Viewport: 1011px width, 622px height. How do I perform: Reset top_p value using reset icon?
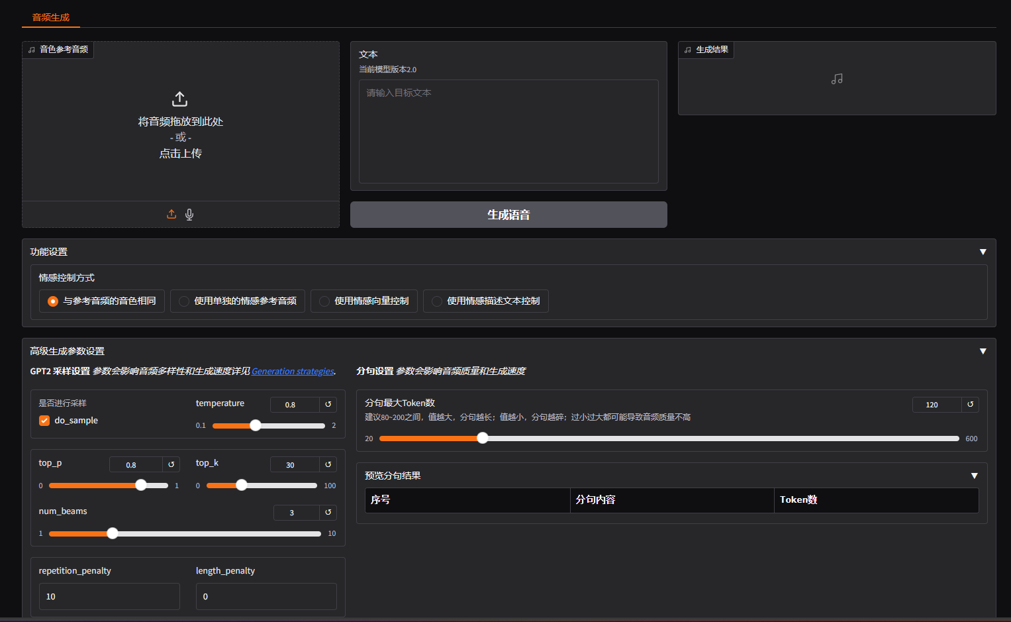click(x=171, y=464)
